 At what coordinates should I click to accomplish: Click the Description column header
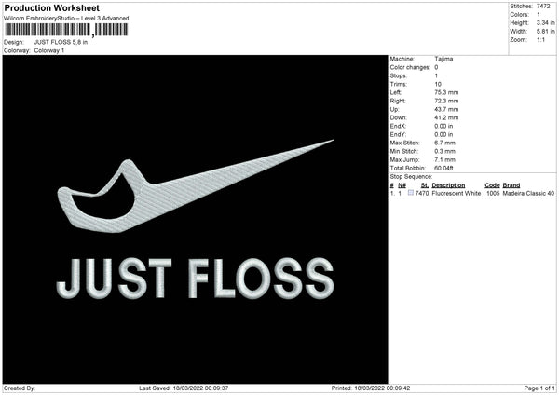point(448,185)
